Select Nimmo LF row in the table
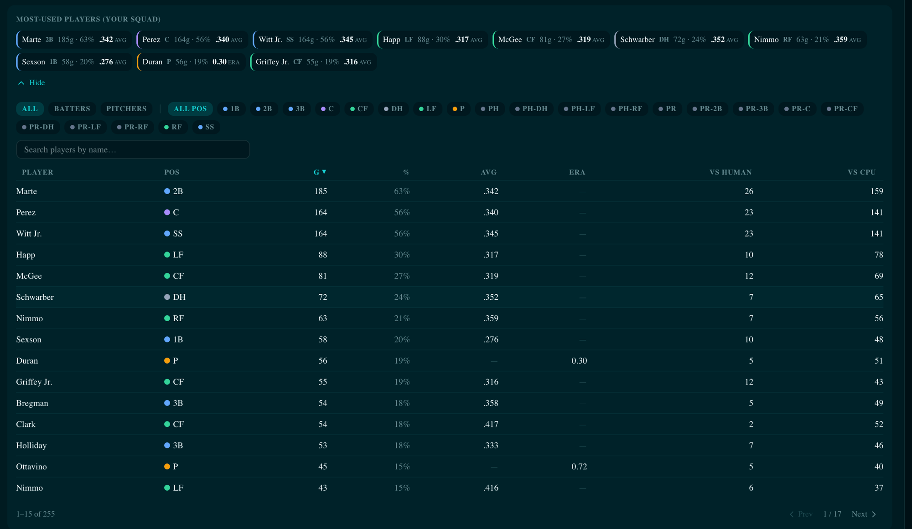 pyautogui.click(x=450, y=488)
